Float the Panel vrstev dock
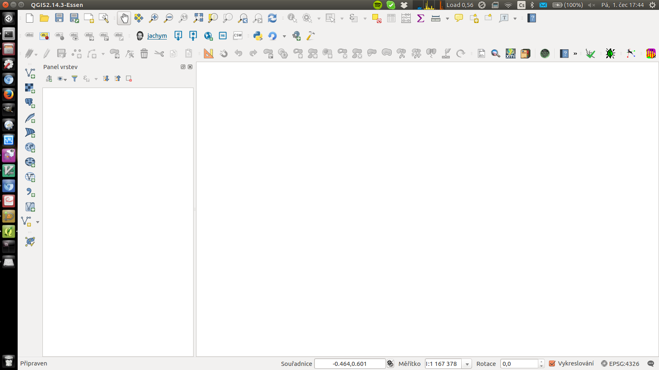The height and width of the screenshot is (370, 659). coord(183,67)
